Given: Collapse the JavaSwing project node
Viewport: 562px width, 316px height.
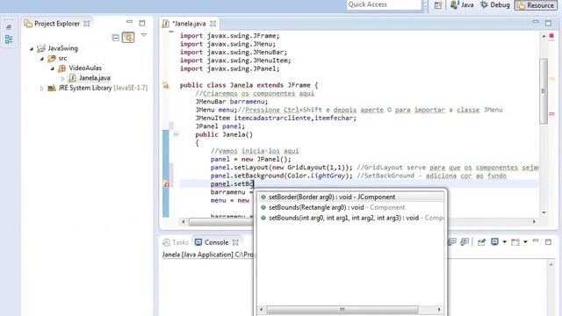Looking at the screenshot, I should [x=32, y=48].
